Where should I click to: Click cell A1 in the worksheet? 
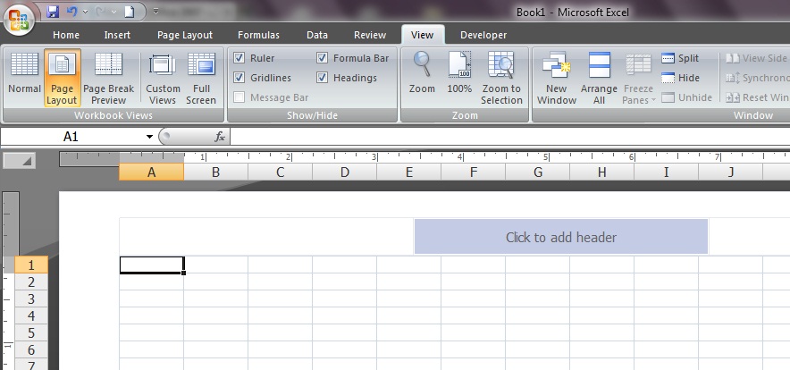[152, 265]
